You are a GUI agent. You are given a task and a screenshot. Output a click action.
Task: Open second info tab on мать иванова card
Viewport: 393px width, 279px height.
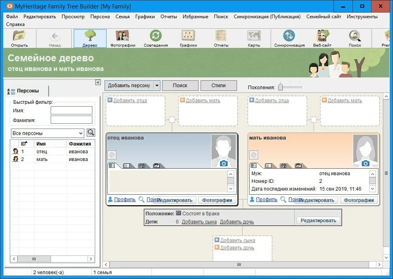pyautogui.click(x=269, y=165)
